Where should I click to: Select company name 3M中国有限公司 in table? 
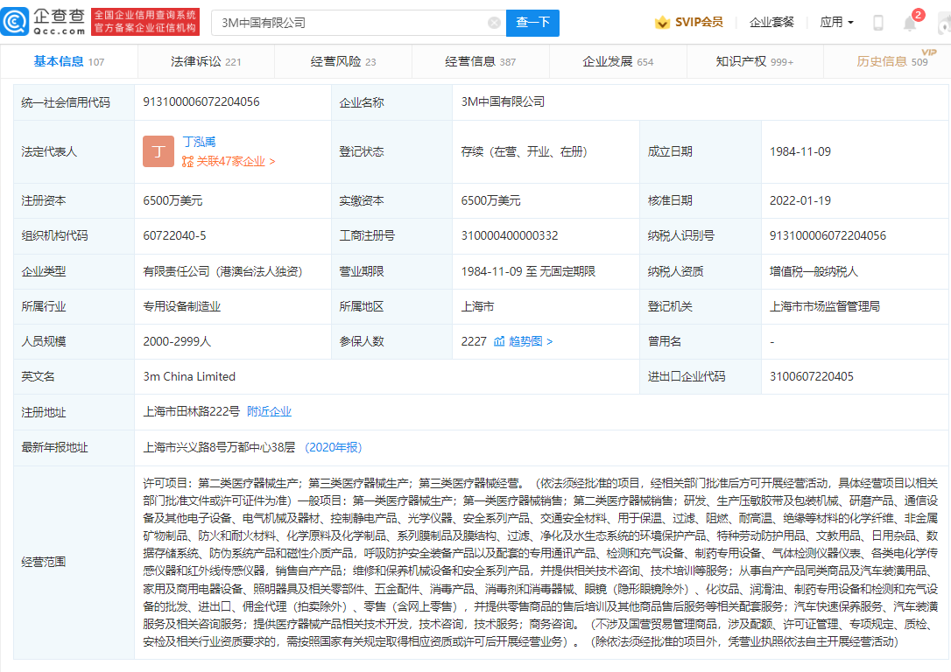[x=503, y=101]
